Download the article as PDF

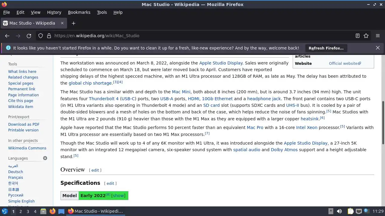click(x=24, y=124)
